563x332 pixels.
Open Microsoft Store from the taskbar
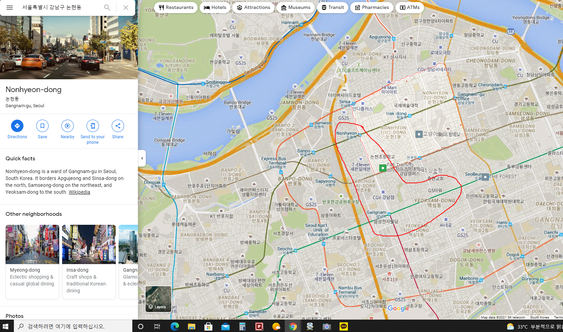point(208,326)
